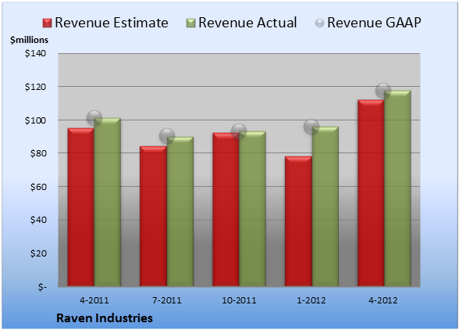Click the 4-2012 quarter label
The width and height of the screenshot is (459, 330).
pyautogui.click(x=383, y=300)
